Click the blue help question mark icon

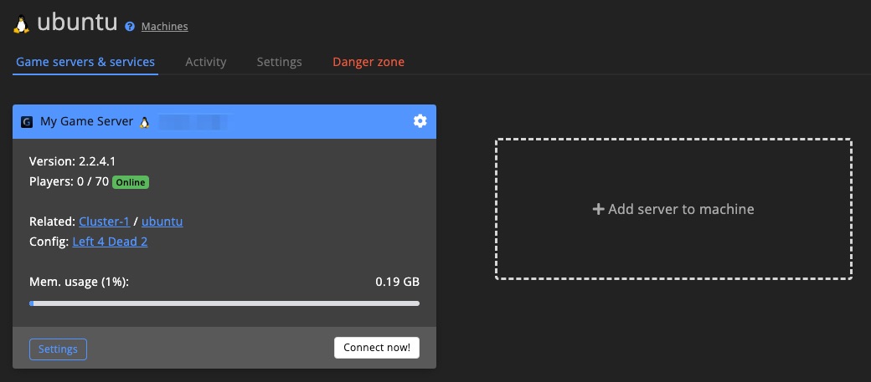coord(130,27)
